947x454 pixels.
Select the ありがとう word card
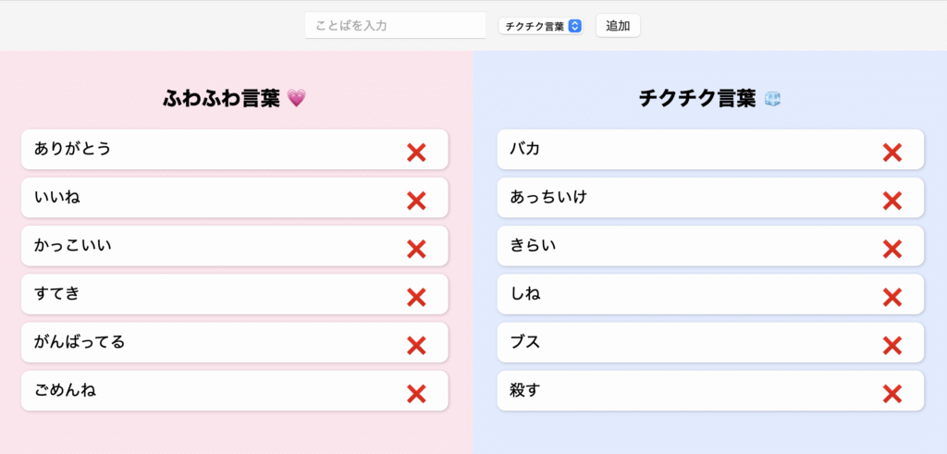203,149
